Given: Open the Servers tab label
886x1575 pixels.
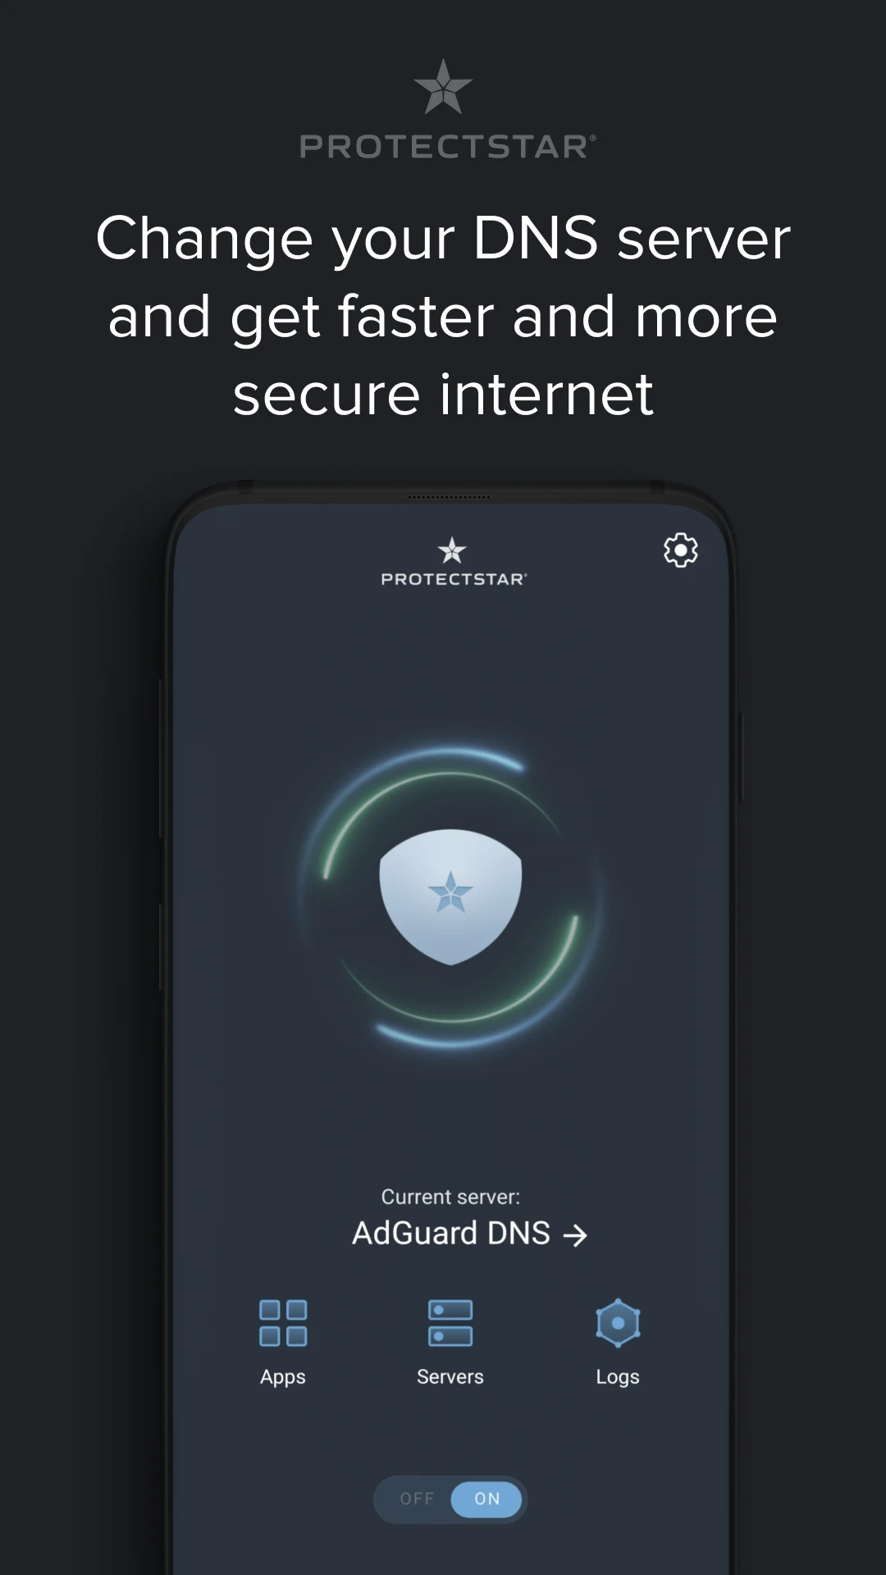Looking at the screenshot, I should pos(450,1376).
